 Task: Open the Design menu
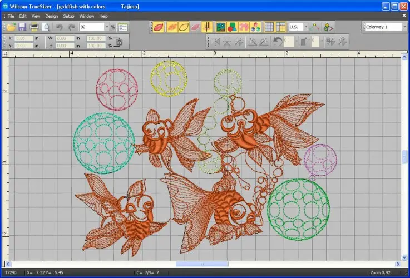(x=52, y=16)
